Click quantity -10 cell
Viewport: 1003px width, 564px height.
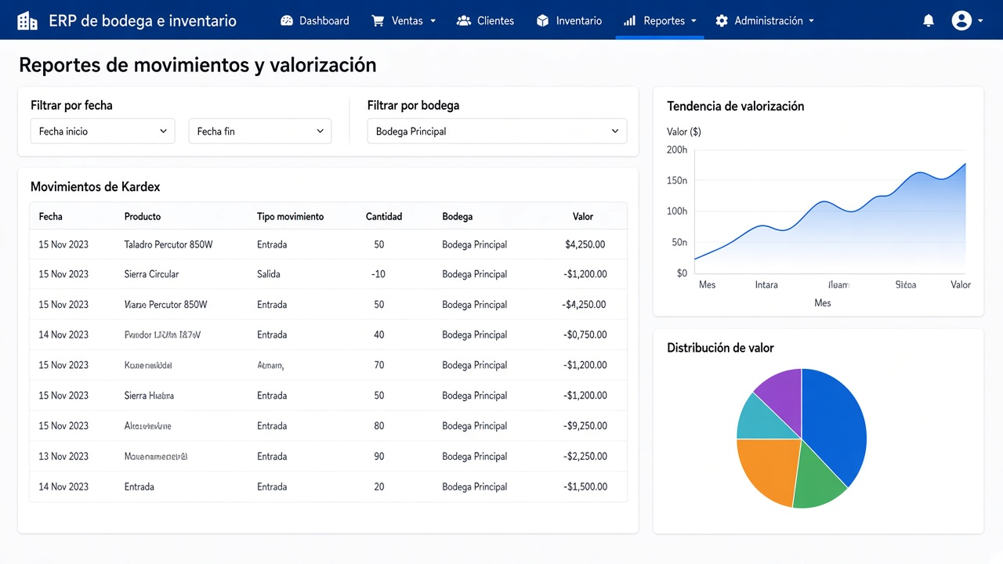[x=378, y=274]
